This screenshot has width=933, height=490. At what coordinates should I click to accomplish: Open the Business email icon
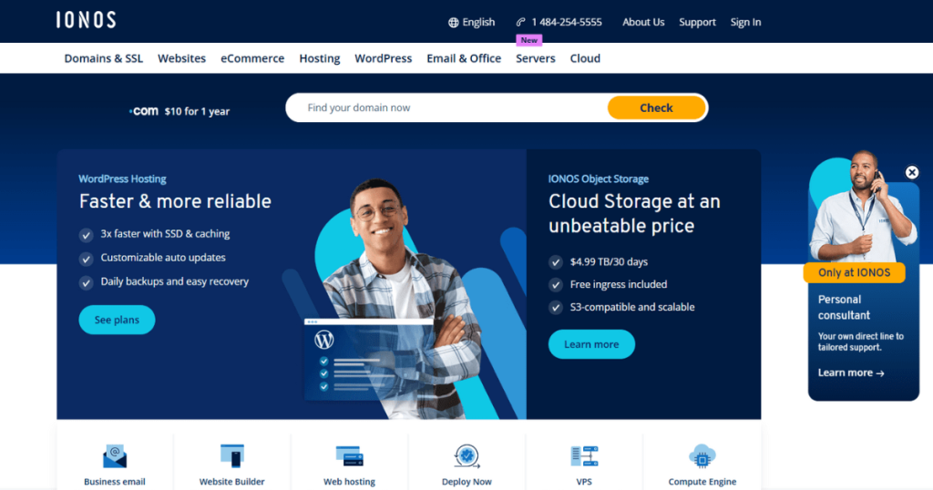click(114, 456)
